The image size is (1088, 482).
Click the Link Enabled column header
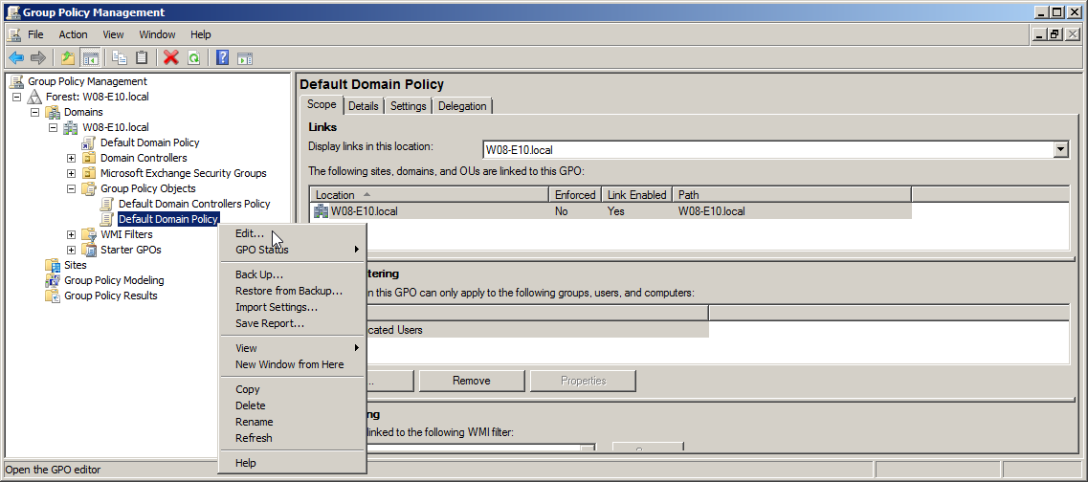point(637,195)
